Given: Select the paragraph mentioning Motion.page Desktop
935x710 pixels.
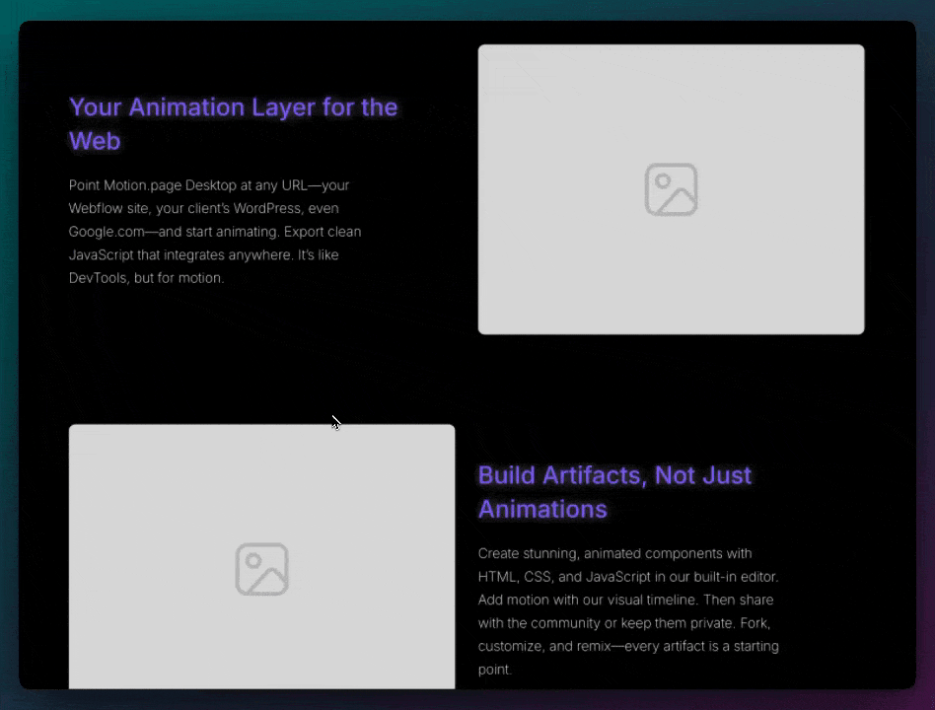Looking at the screenshot, I should point(215,231).
